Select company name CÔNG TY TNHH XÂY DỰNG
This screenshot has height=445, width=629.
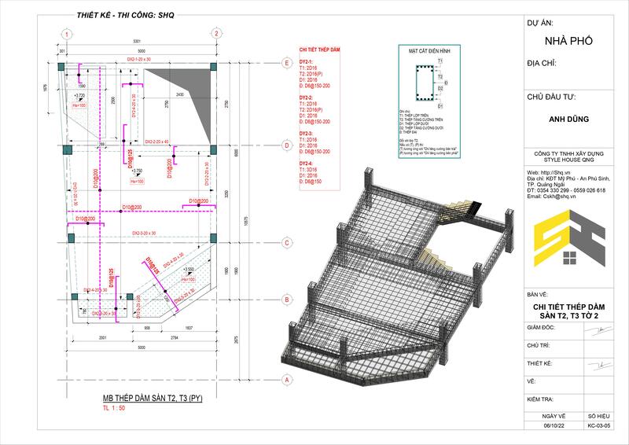pos(568,153)
